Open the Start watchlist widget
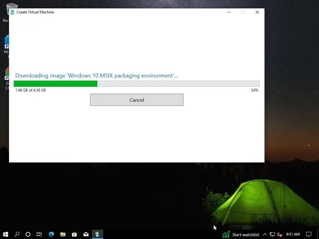This screenshot has height=239, width=319. tap(241, 235)
